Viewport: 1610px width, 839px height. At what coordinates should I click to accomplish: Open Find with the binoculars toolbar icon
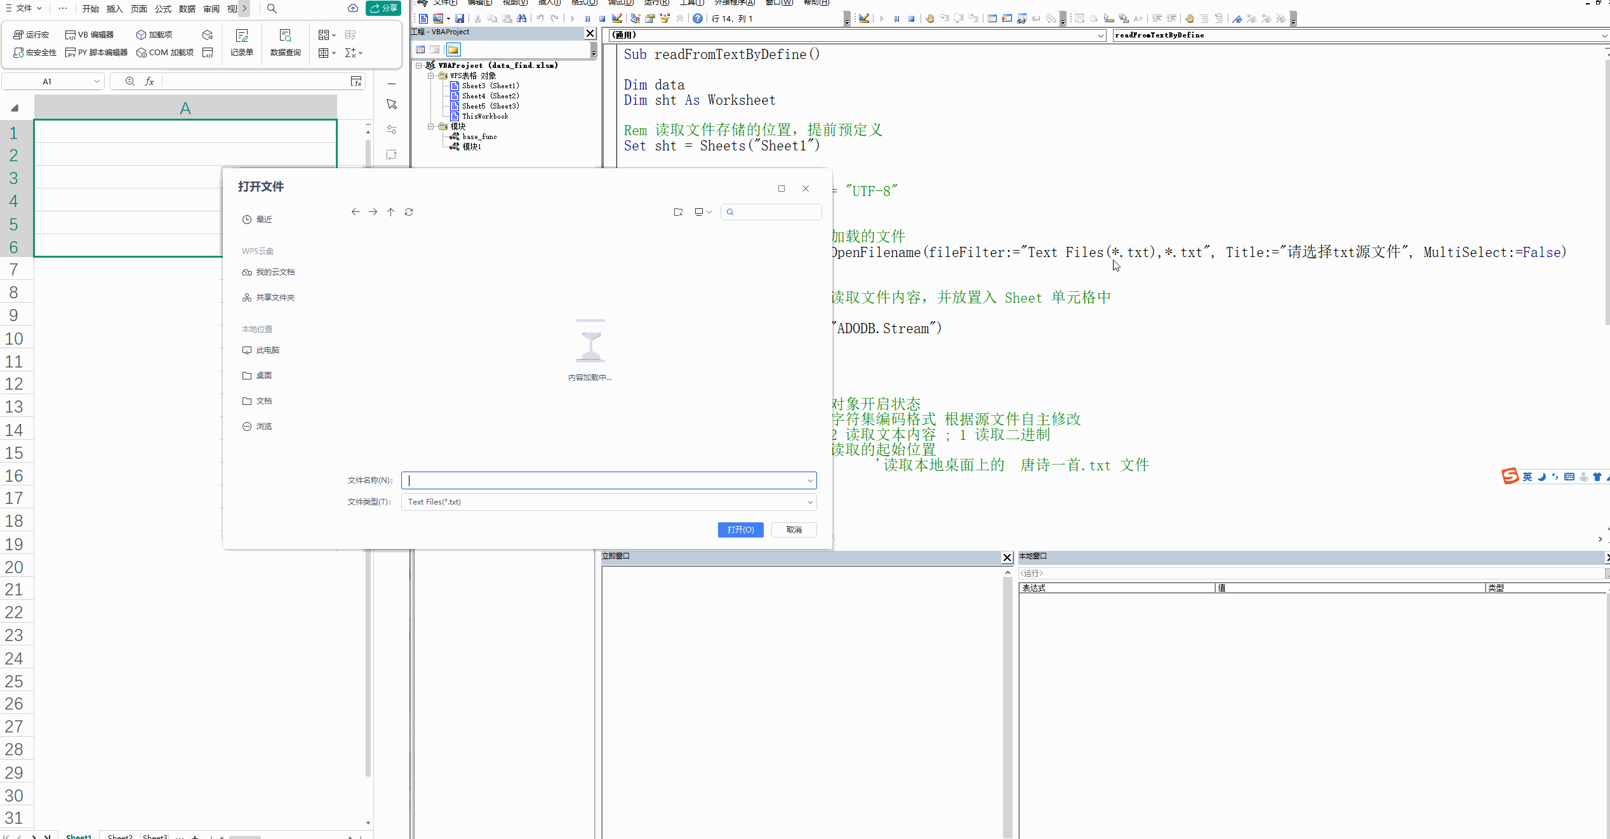pos(522,18)
